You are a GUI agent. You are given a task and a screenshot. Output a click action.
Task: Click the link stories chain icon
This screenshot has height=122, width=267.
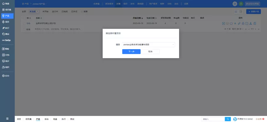239,23
